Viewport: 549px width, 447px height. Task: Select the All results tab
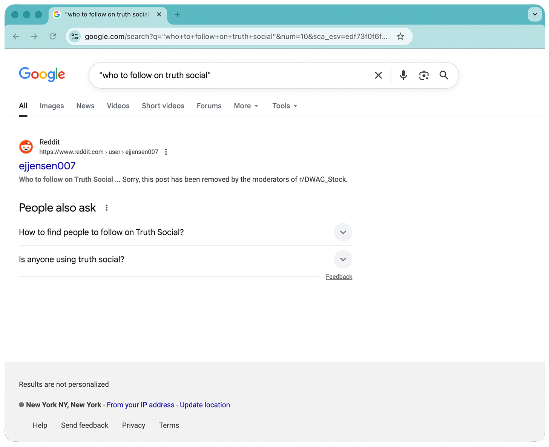point(23,106)
